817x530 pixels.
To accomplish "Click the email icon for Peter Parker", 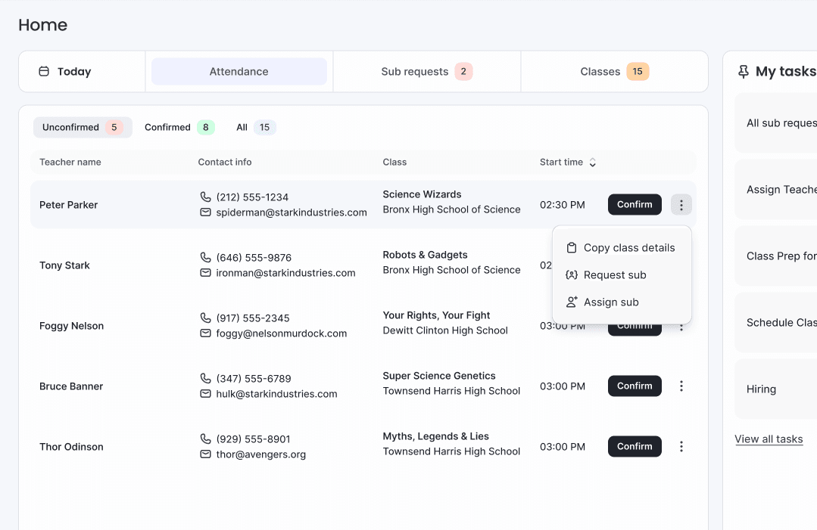I will click(x=205, y=212).
